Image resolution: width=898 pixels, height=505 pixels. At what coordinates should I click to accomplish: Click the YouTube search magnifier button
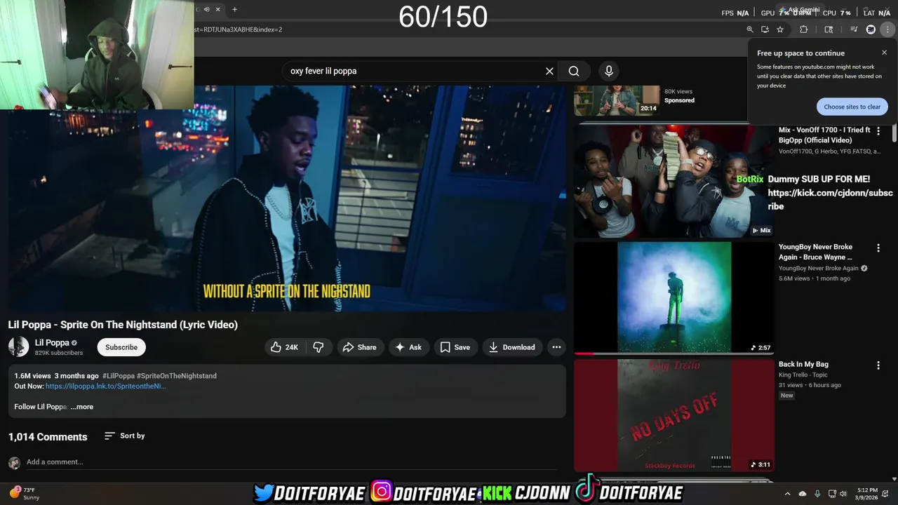point(574,71)
